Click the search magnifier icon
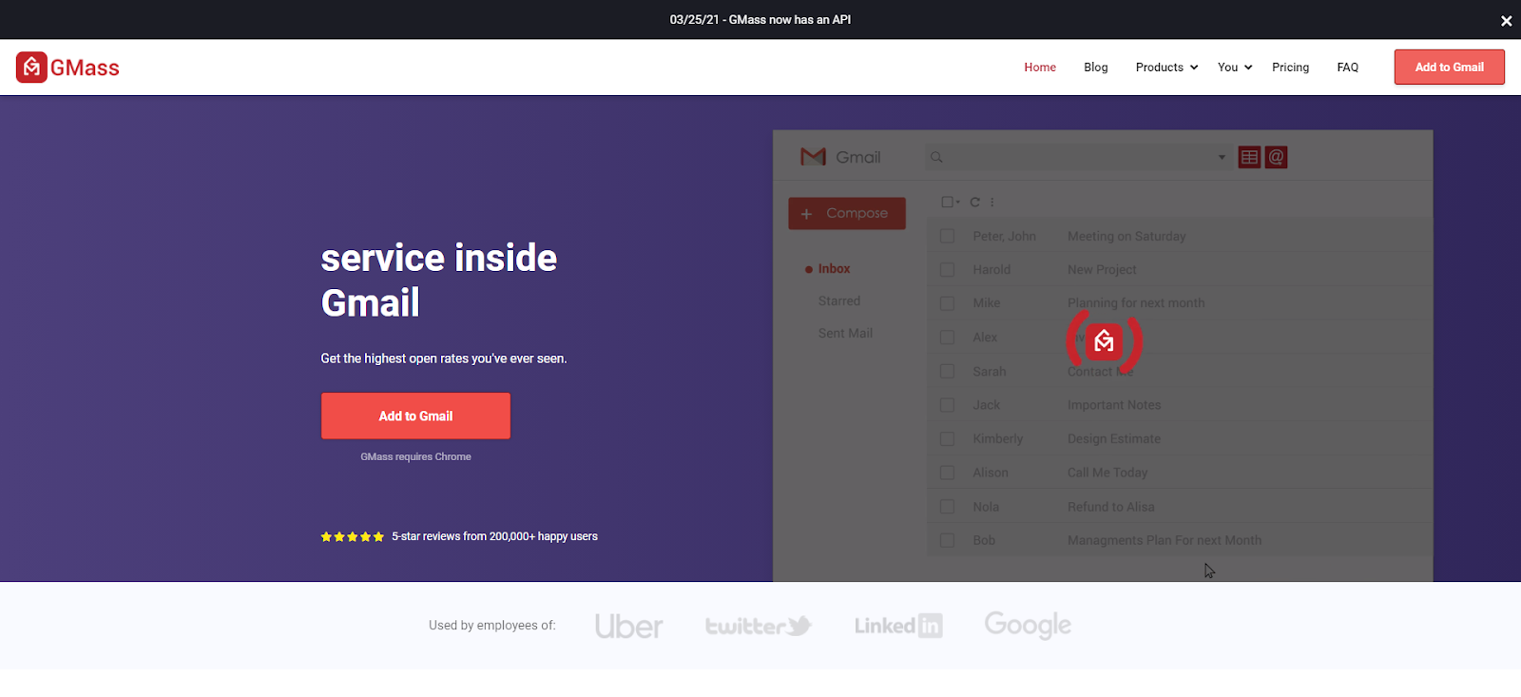Viewport: 1521px width, 697px height. 936,157
